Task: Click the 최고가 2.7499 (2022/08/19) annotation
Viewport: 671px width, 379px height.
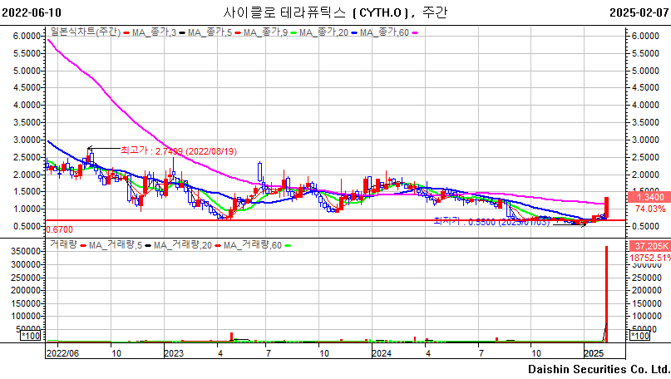Action: (x=179, y=151)
